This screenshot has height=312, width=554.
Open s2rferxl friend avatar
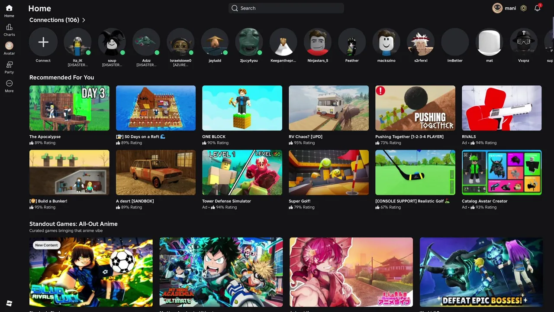[x=420, y=42]
